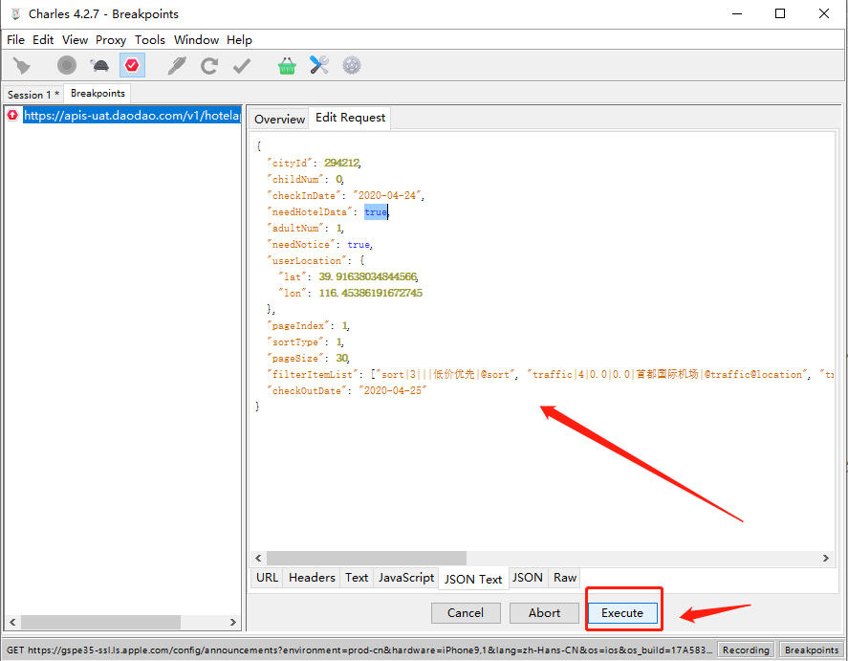Open the File menu
The image size is (848, 661).
tap(15, 40)
